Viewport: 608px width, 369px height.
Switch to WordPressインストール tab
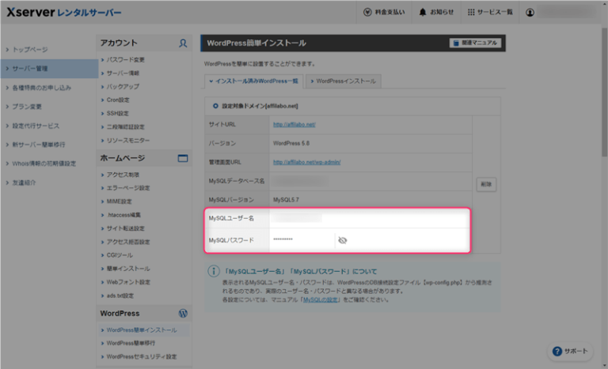(344, 81)
